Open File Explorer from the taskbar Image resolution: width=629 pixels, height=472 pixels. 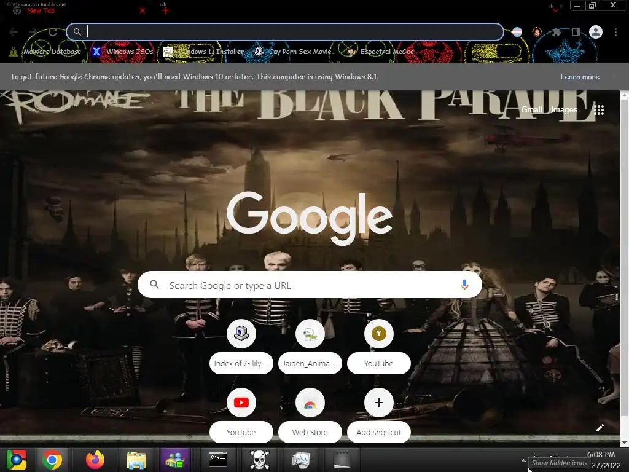point(136,460)
